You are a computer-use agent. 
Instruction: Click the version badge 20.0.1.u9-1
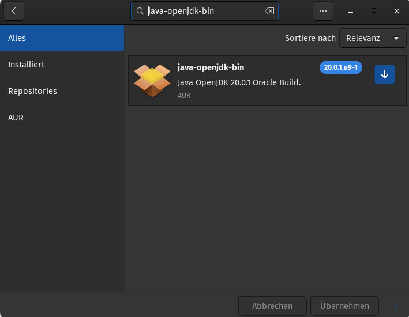(x=341, y=67)
